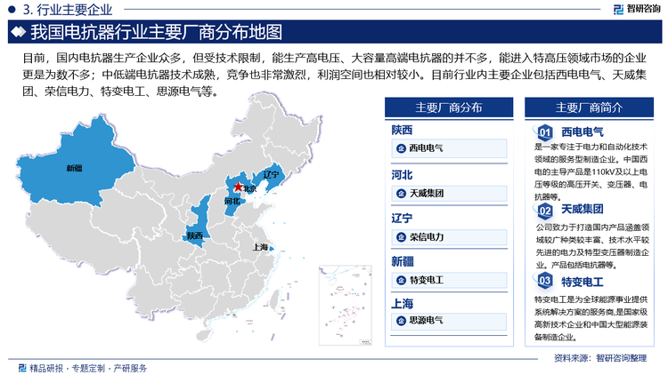Click the 02 hexagon badge

(x=545, y=210)
